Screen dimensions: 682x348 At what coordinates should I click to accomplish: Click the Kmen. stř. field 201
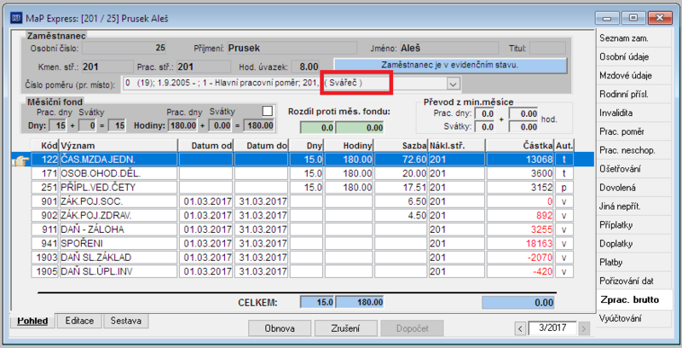107,67
